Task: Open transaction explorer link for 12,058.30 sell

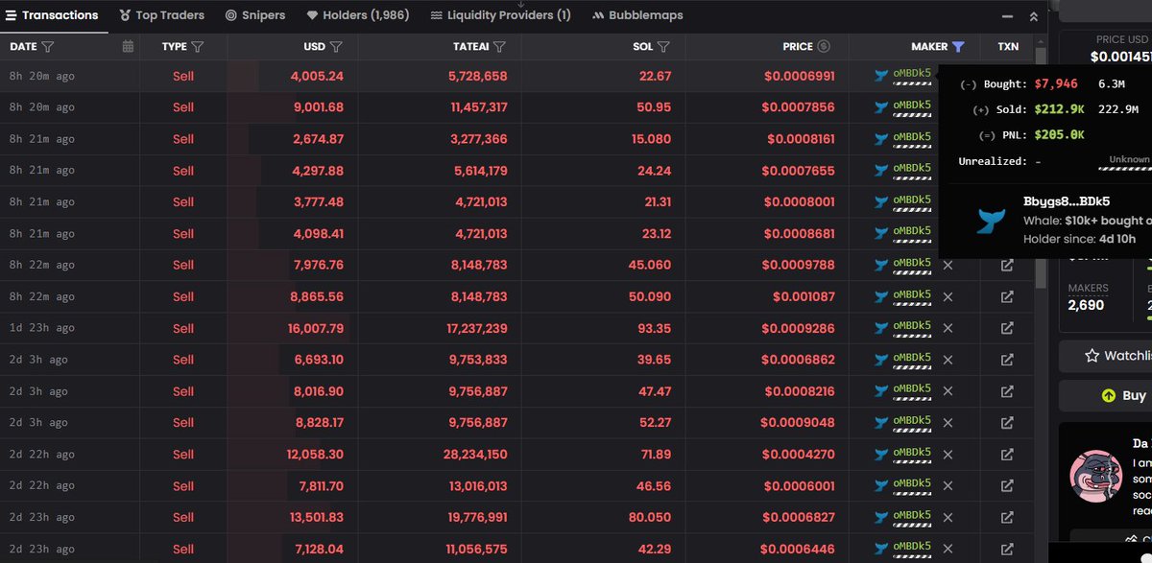Action: coord(1007,455)
